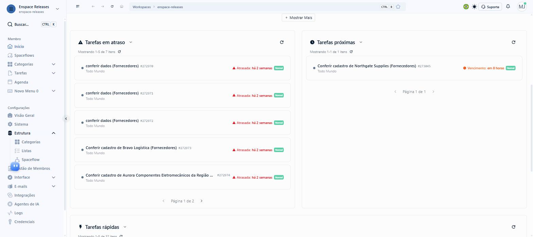Open task Conferir cadastro de Bravo Logística
Image resolution: width=533 pixels, height=237 pixels.
(x=183, y=150)
